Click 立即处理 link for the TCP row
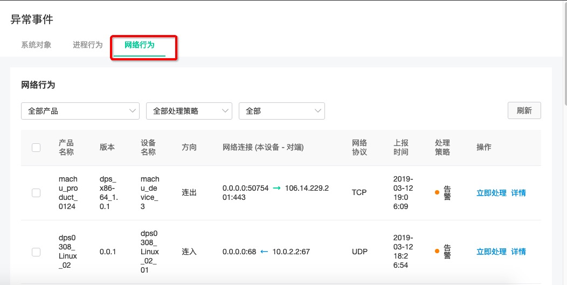The image size is (567, 285). coord(492,193)
